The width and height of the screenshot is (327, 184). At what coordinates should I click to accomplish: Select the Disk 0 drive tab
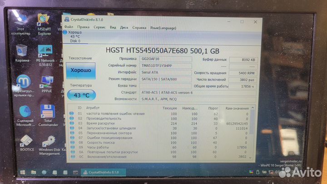click(x=75, y=37)
